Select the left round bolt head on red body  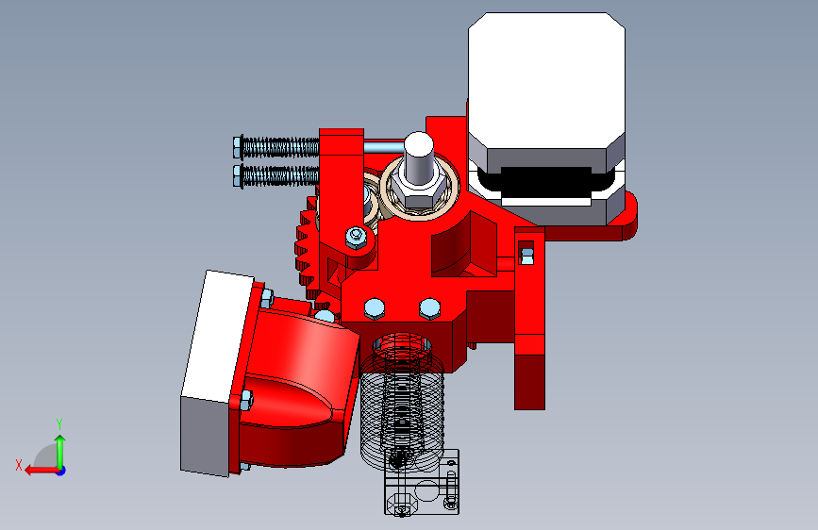pos(375,308)
